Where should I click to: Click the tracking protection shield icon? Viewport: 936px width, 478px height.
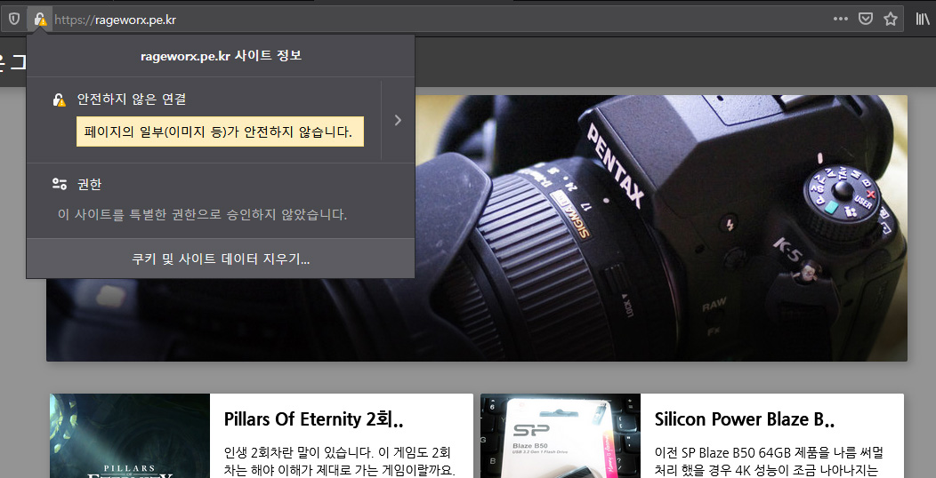coord(13,19)
